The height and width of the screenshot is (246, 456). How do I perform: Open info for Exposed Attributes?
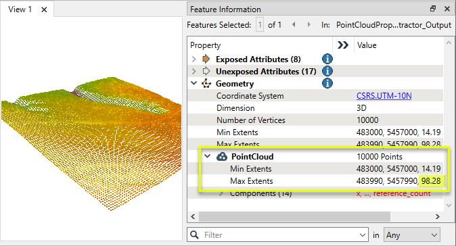[x=327, y=59]
